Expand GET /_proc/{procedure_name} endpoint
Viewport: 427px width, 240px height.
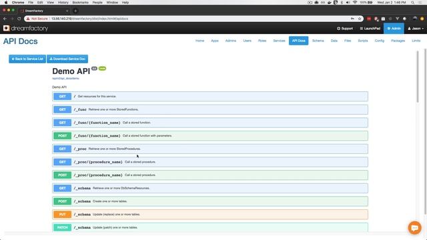210,162
